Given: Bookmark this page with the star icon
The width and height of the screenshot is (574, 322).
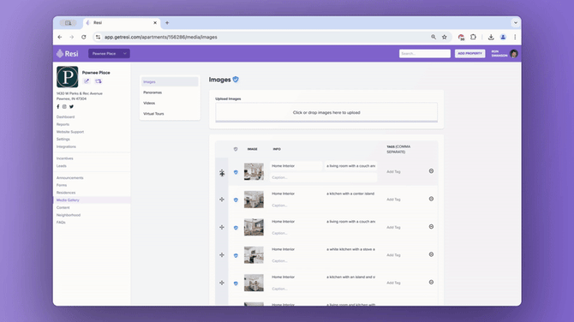Looking at the screenshot, I should click(x=445, y=37).
